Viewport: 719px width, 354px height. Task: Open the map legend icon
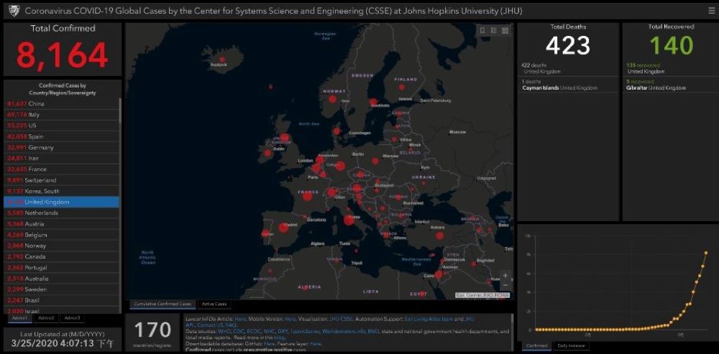[x=494, y=31]
